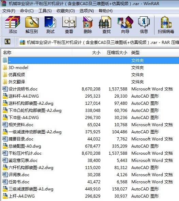The image size is (179, 201).
Task: Sort by 名称 column header
Action: [x=37, y=53]
